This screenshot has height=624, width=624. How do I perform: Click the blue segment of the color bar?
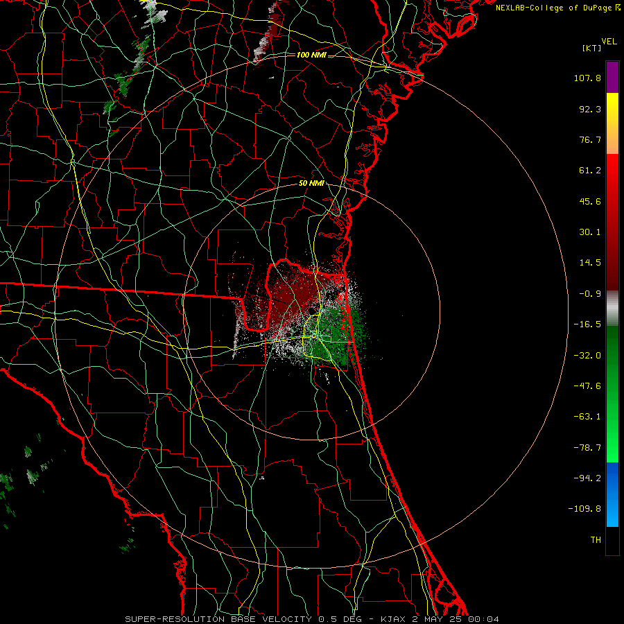pos(612,494)
